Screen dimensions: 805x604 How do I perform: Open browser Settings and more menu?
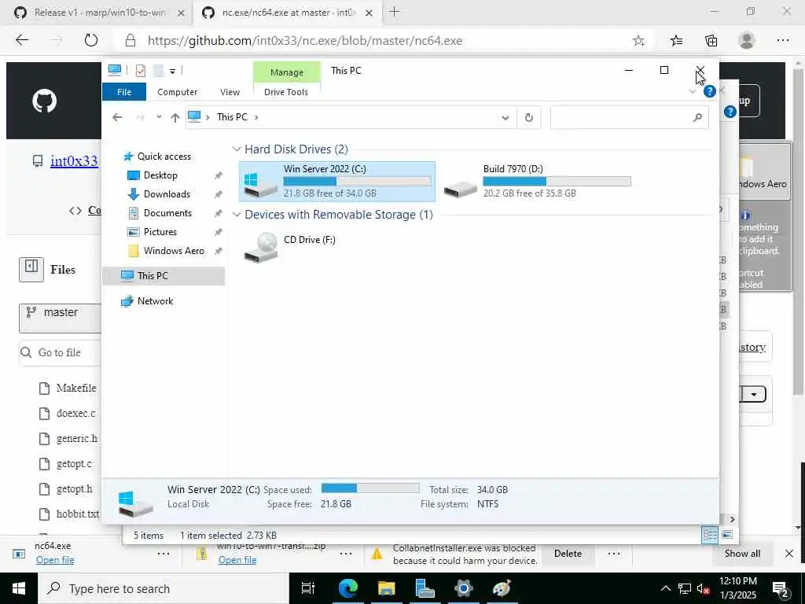(x=782, y=41)
